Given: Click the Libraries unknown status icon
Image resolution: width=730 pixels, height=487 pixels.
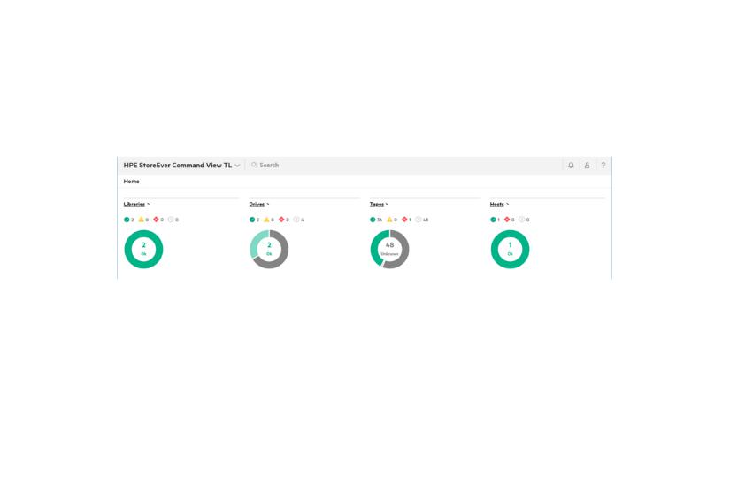Looking at the screenshot, I should coord(171,220).
